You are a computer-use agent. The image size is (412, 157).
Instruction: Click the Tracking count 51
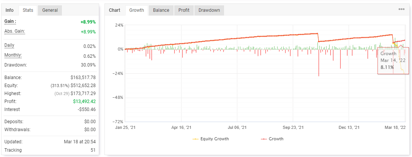pyautogui.click(x=93, y=150)
